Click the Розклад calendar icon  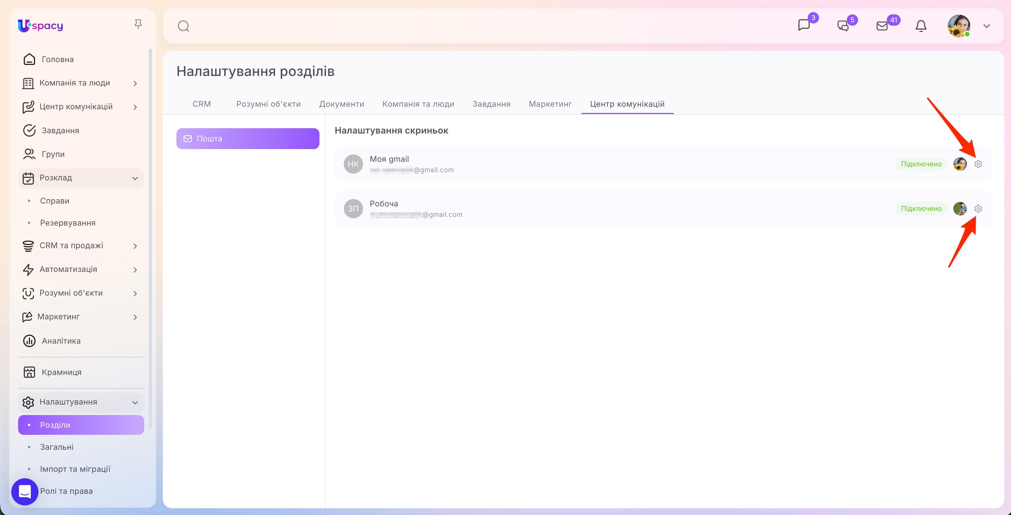point(28,178)
